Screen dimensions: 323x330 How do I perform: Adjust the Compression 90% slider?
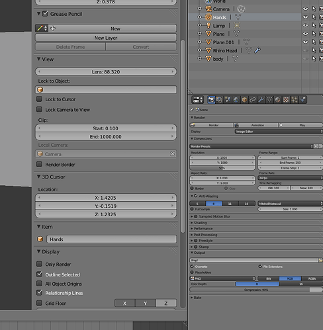pos(256,290)
